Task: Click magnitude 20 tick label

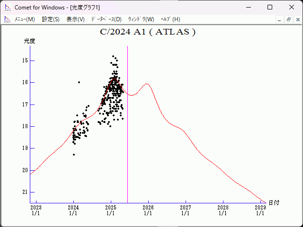Action: click(x=25, y=170)
